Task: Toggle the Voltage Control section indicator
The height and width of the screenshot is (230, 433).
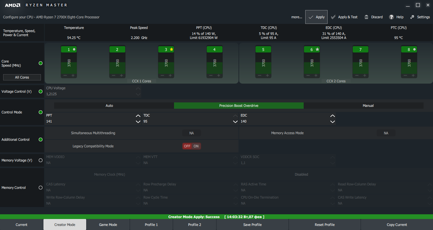Action: click(x=40, y=91)
